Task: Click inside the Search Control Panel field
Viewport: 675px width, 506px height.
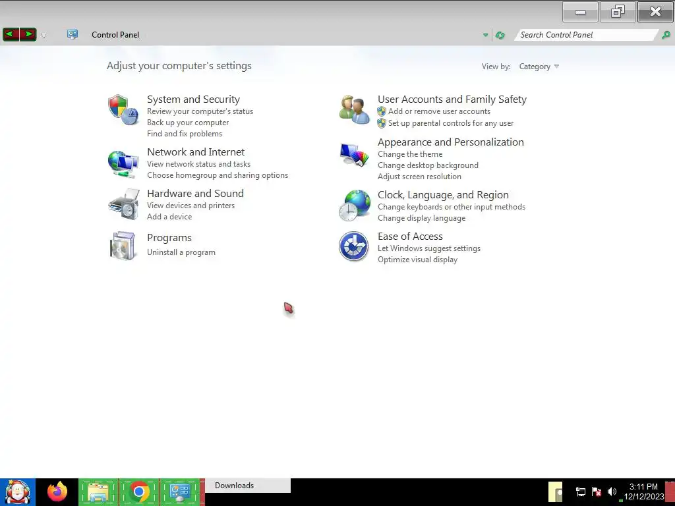Action: 586,35
